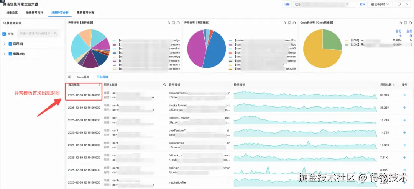The width and height of the screenshot is (414, 189).
Task: Select the 日志异常 tab
Action: tap(102, 77)
